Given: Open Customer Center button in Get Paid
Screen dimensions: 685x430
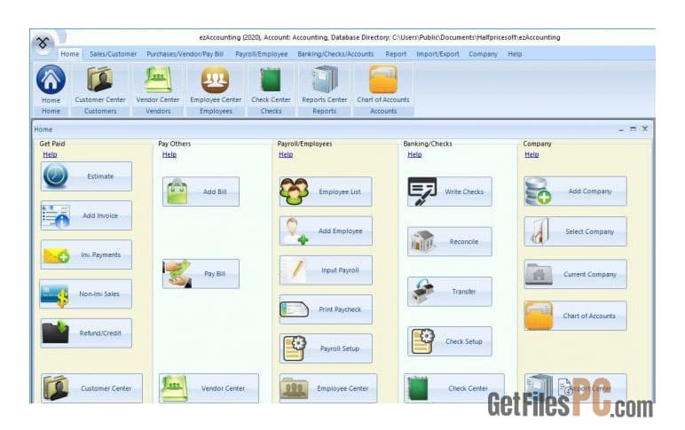Looking at the screenshot, I should pyautogui.click(x=91, y=388).
